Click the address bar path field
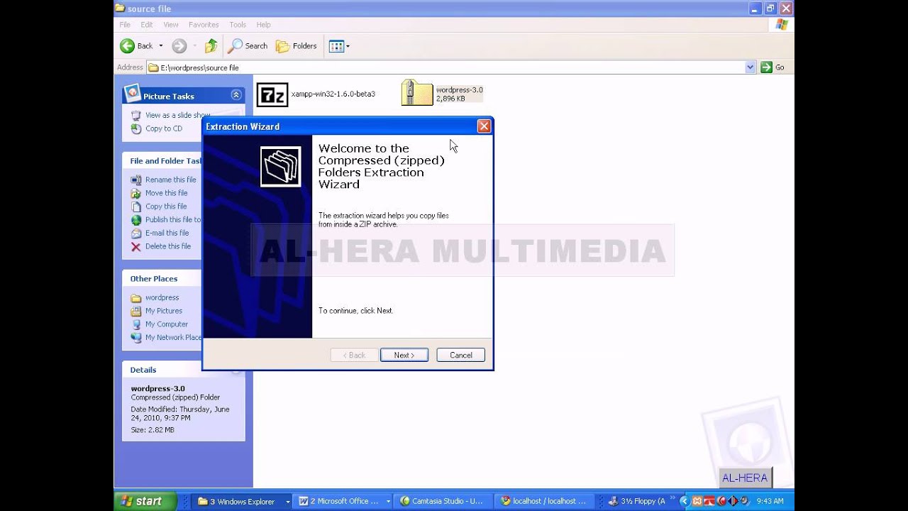The image size is (908, 511). coord(445,67)
